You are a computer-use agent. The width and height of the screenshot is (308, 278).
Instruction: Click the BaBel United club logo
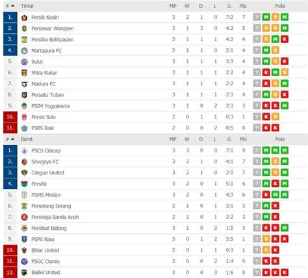pos(24,272)
